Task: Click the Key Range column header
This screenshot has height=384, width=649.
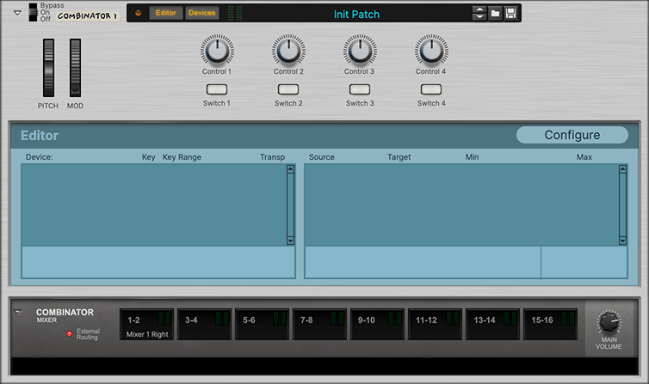Action: point(182,157)
